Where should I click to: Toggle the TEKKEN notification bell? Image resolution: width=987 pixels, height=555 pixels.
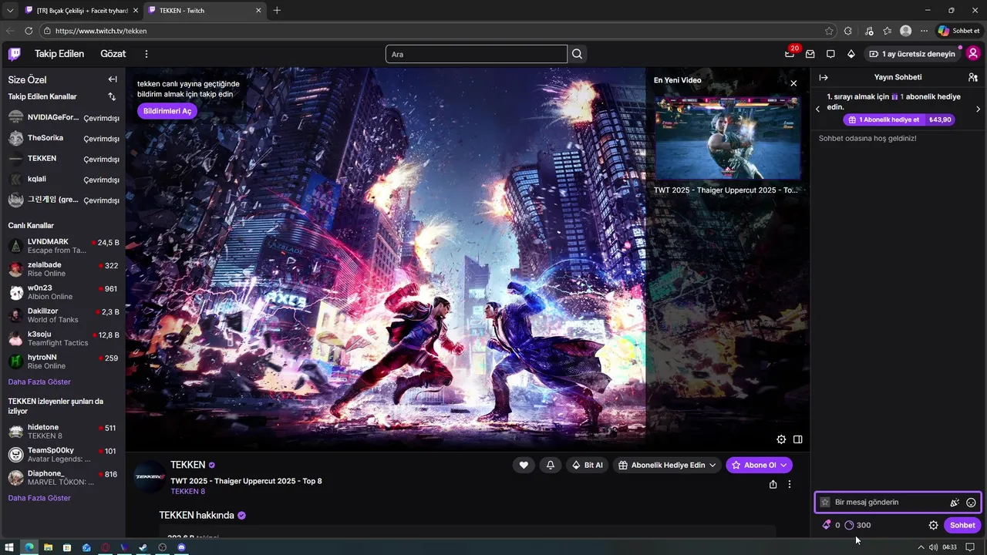[551, 465]
